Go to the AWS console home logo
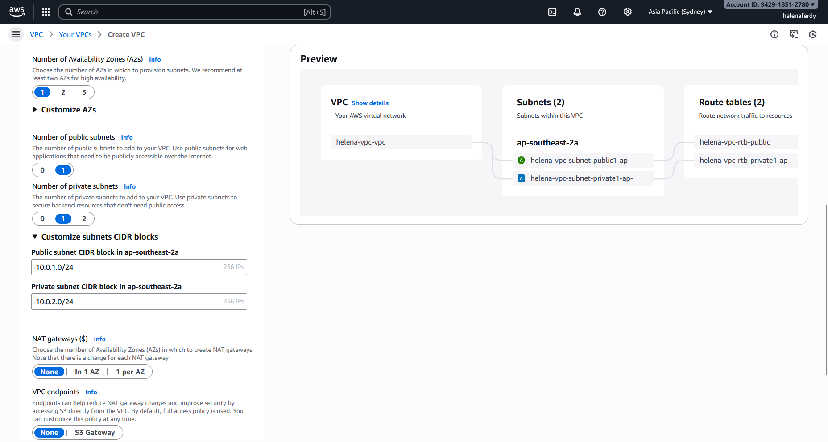This screenshot has width=828, height=442. pos(17,12)
